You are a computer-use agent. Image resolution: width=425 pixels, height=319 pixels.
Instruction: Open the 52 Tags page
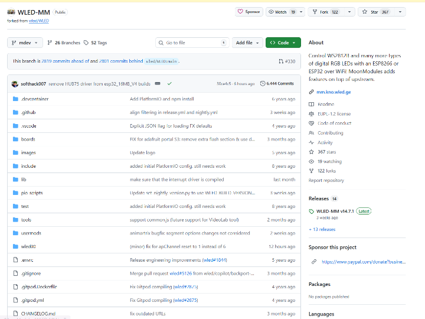pyautogui.click(x=95, y=43)
